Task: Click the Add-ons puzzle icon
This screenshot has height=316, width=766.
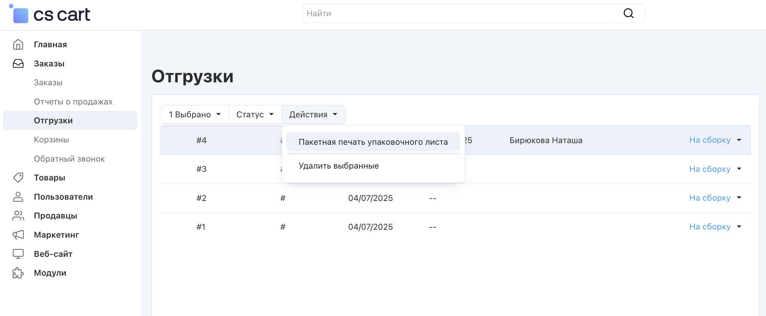Action: coord(18,273)
